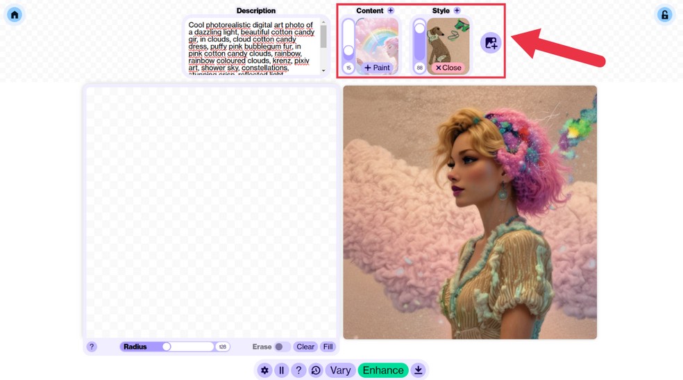The image size is (683, 380).
Task: Open help question mark in bottom toolbar
Action: pyautogui.click(x=298, y=370)
